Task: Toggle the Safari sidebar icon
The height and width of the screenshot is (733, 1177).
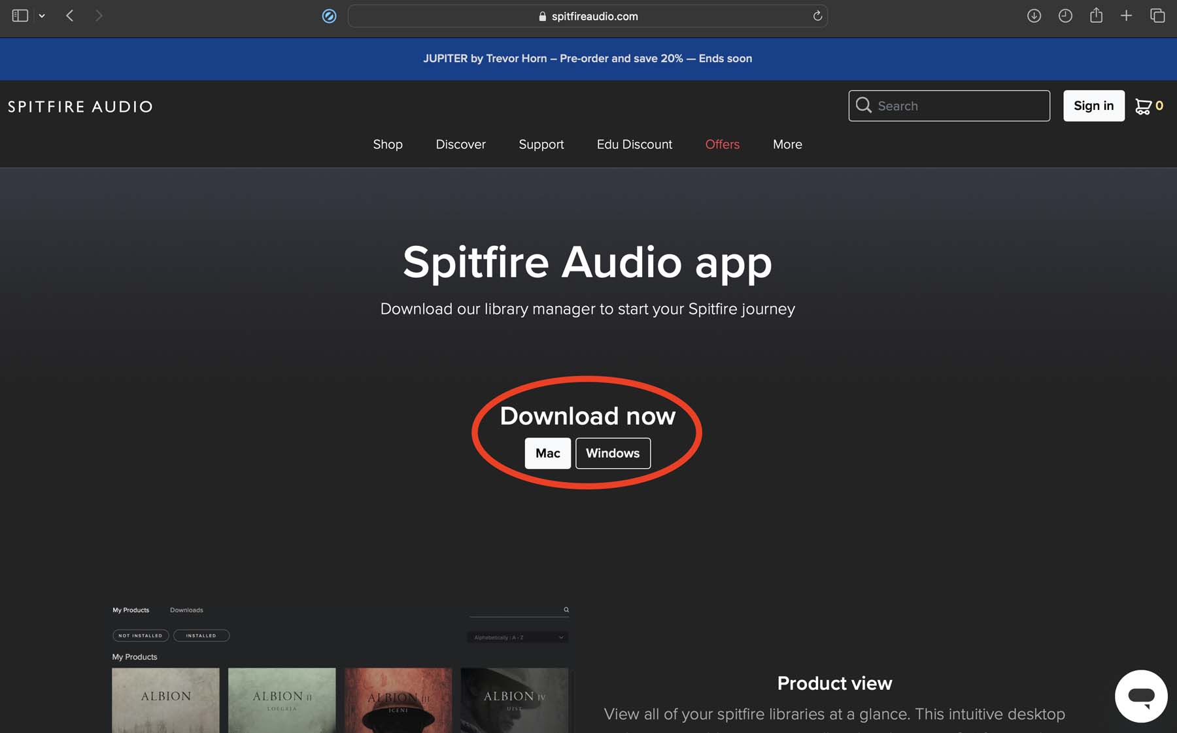Action: (20, 16)
